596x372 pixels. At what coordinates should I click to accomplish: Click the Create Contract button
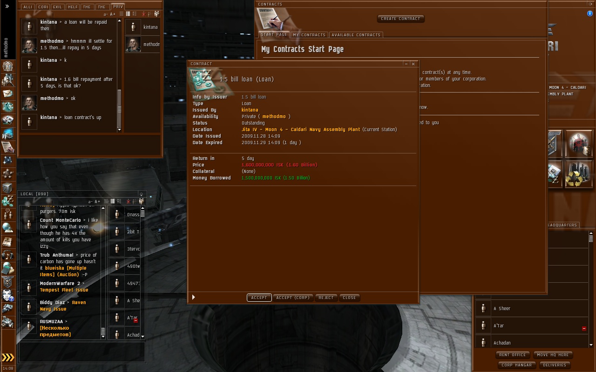point(400,19)
